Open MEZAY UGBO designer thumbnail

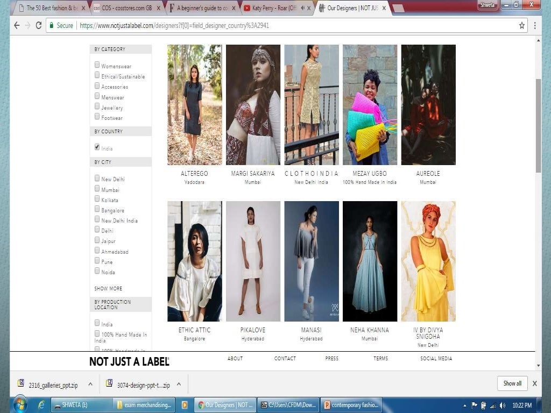(x=370, y=105)
